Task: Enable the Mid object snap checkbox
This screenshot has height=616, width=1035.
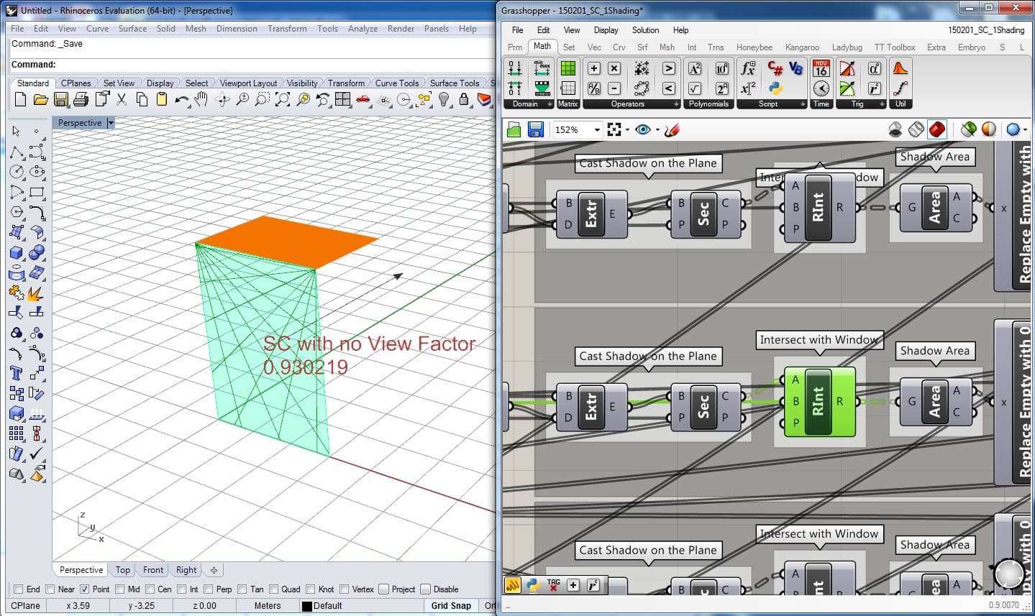Action: click(x=119, y=589)
